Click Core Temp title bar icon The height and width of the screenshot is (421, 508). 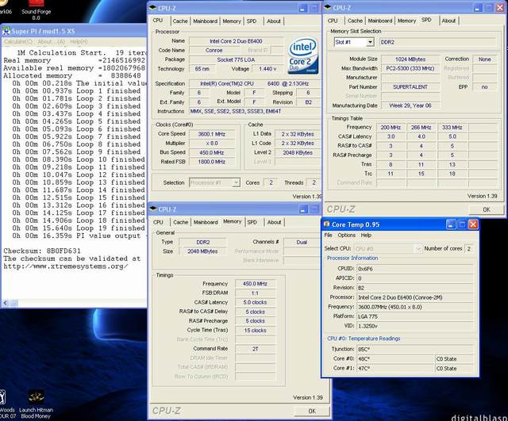326,224
